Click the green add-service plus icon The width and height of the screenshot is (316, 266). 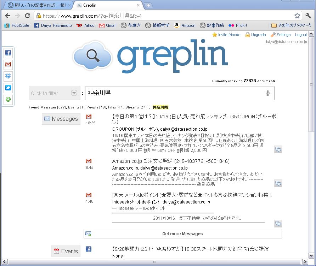pyautogui.click(x=8, y=99)
